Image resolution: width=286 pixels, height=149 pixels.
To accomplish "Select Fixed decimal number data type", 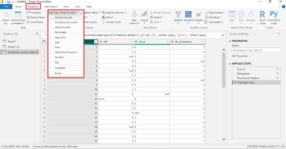I will coord(66,22).
